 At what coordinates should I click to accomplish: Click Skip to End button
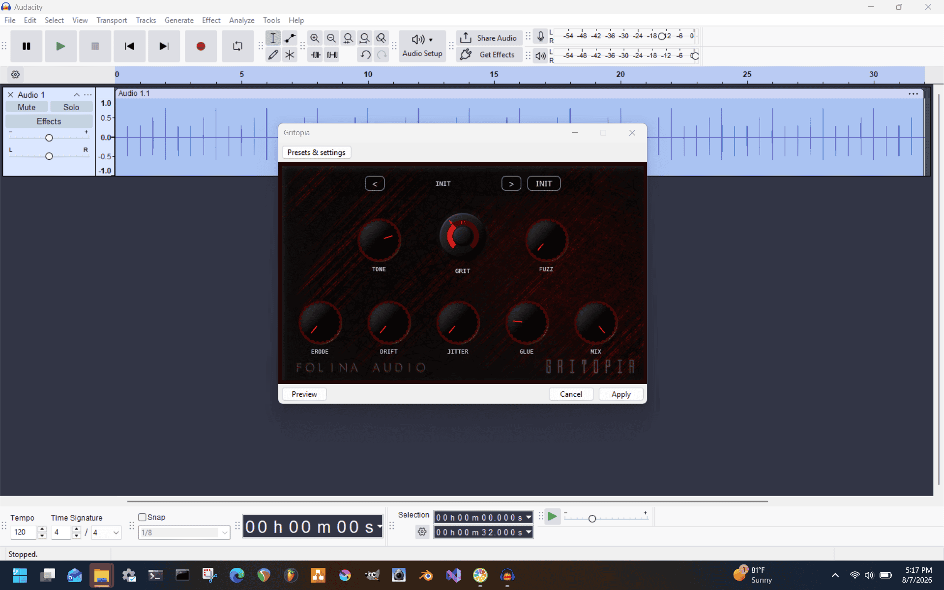pyautogui.click(x=164, y=46)
